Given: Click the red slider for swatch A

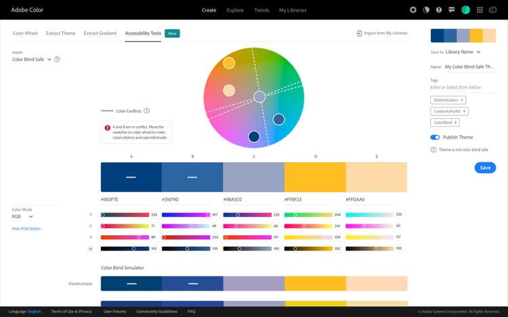Looking at the screenshot, I should tap(125, 215).
